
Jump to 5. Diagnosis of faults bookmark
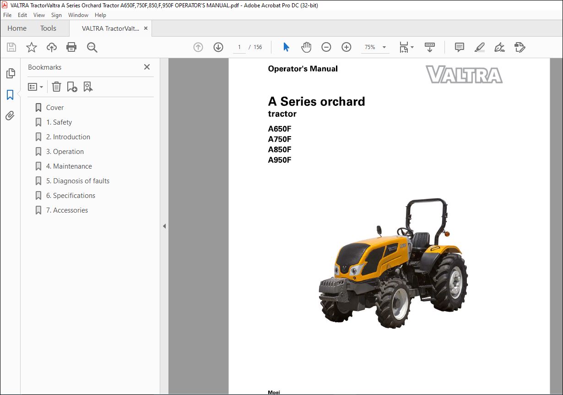pyautogui.click(x=78, y=181)
